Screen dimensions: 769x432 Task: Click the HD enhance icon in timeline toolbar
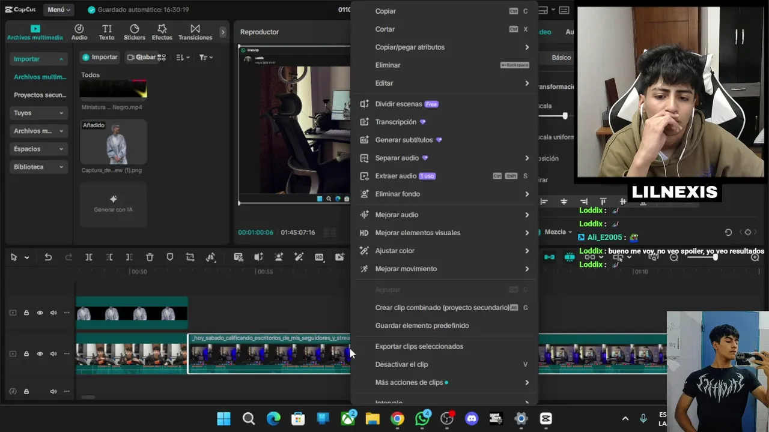[x=319, y=257]
